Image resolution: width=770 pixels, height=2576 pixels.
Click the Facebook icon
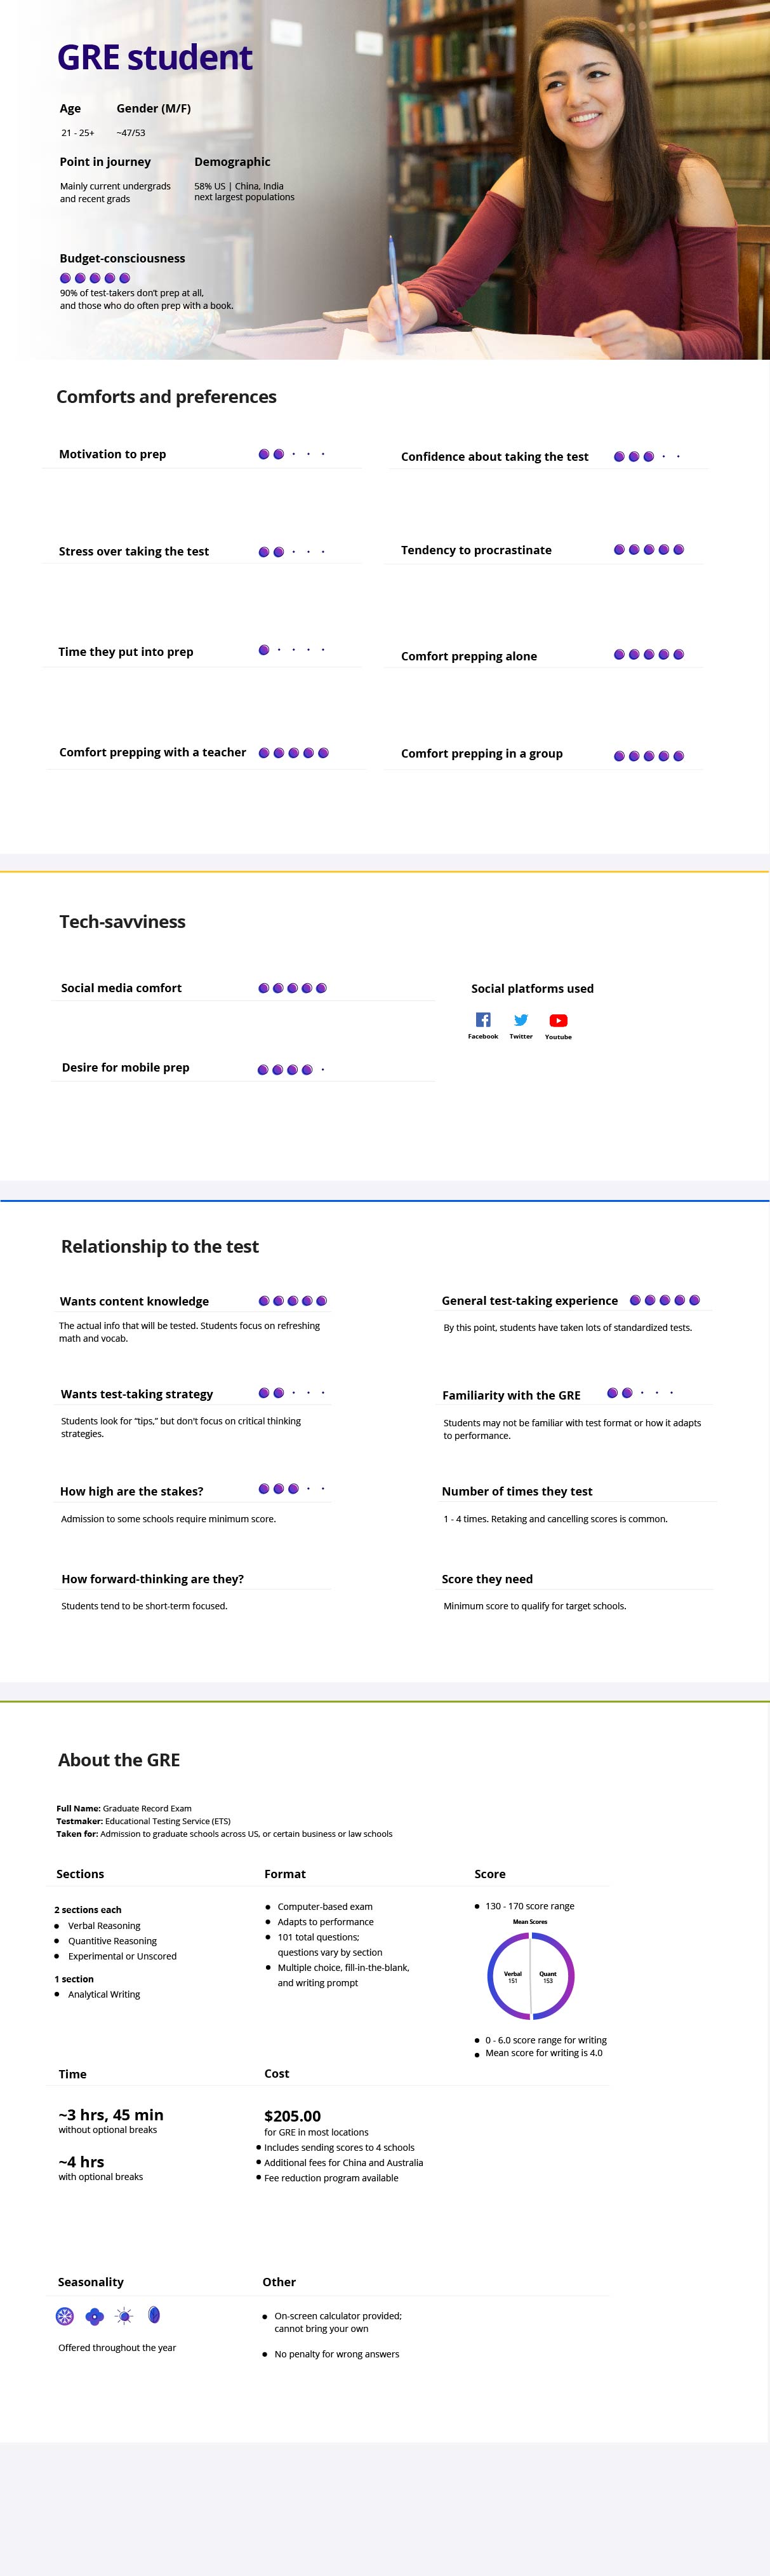pyautogui.click(x=482, y=1019)
